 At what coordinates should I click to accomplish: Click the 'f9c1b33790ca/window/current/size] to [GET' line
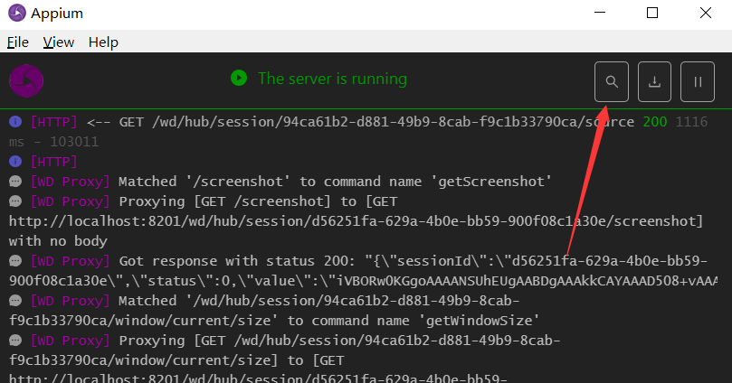click(x=176, y=360)
